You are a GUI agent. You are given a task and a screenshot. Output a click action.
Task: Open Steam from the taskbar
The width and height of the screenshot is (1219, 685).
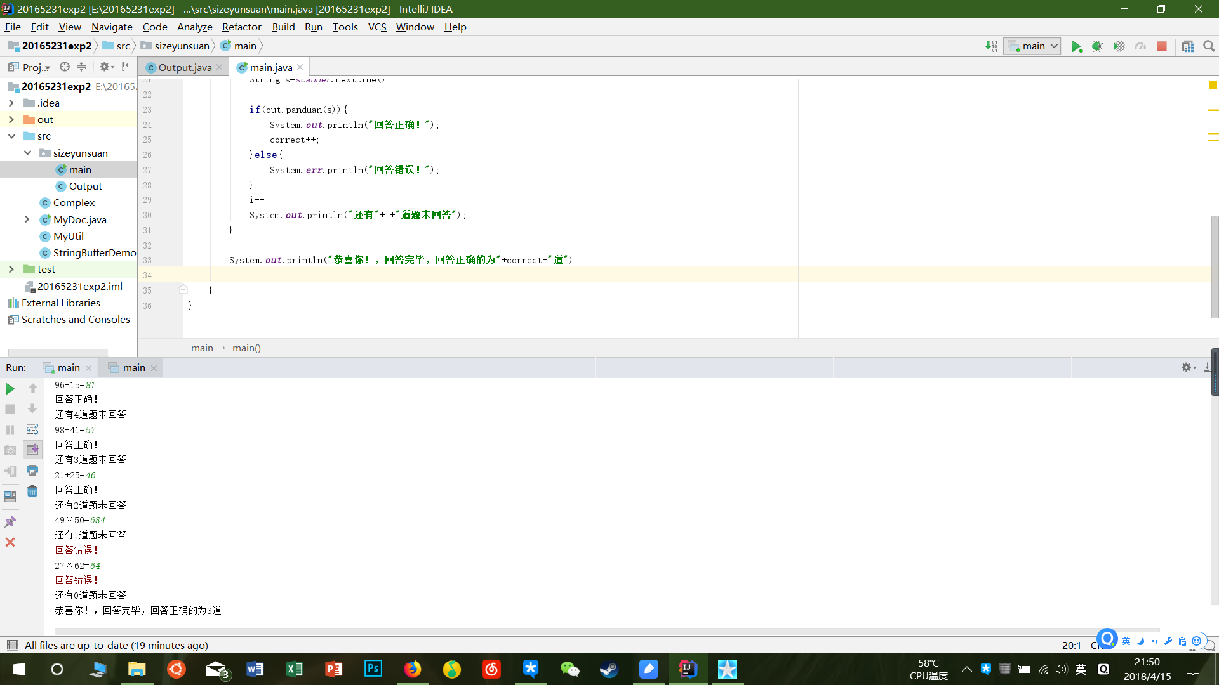(609, 669)
